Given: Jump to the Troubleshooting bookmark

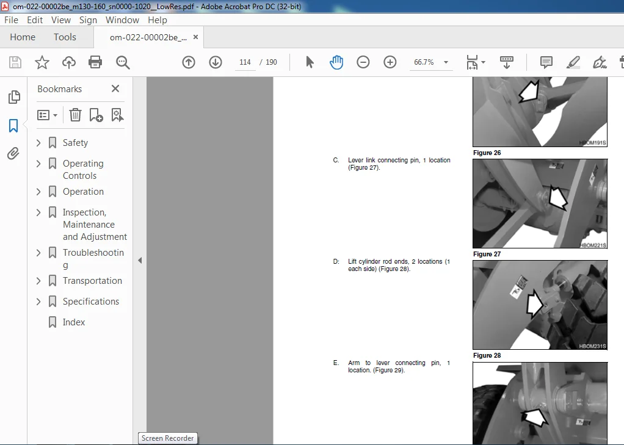Looking at the screenshot, I should click(93, 258).
